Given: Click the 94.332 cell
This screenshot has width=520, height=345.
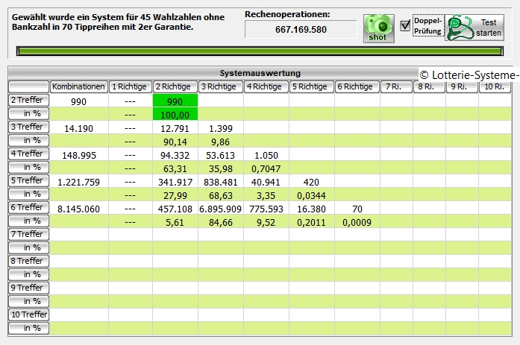Looking at the screenshot, I should click(175, 155).
